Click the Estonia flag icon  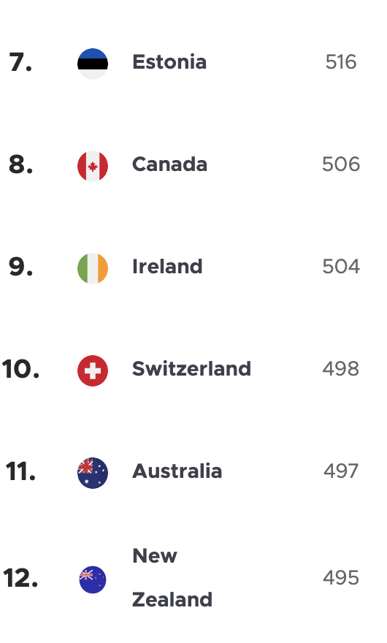tap(93, 64)
